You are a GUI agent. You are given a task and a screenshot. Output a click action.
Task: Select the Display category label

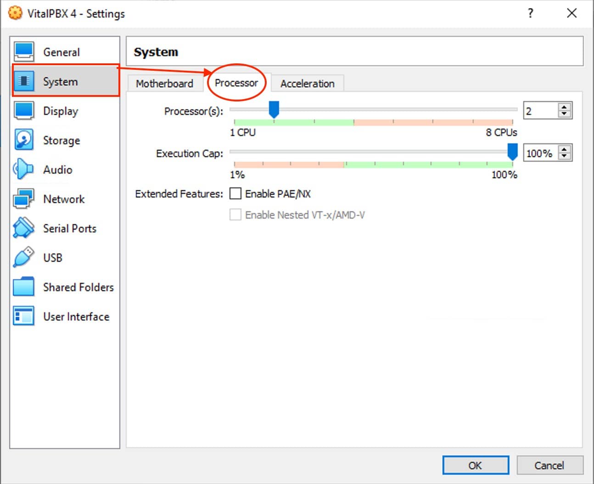tap(61, 111)
